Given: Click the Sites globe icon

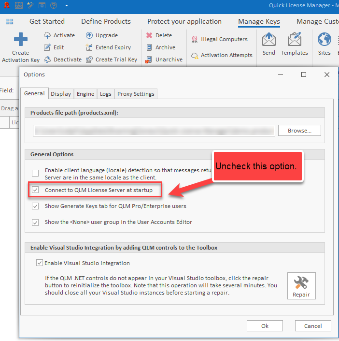Looking at the screenshot, I should click(324, 39).
